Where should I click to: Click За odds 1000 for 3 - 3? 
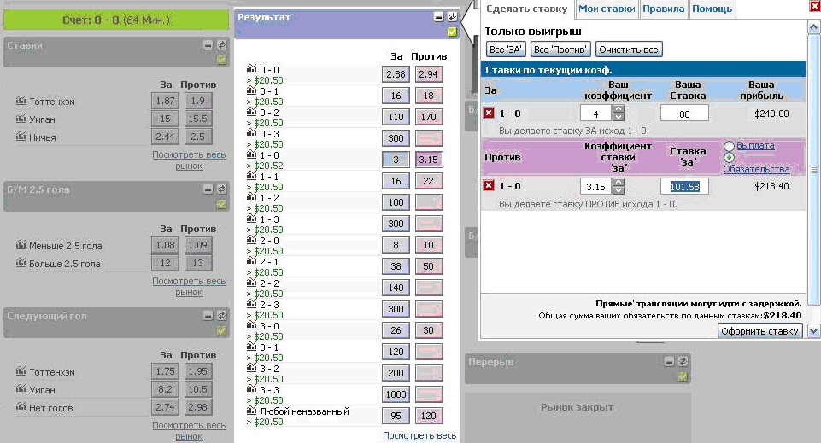(396, 394)
